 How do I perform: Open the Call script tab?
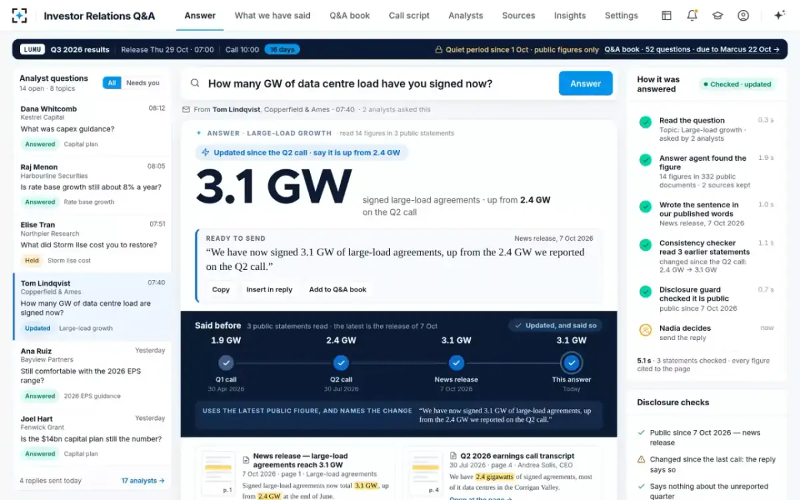[x=409, y=15]
